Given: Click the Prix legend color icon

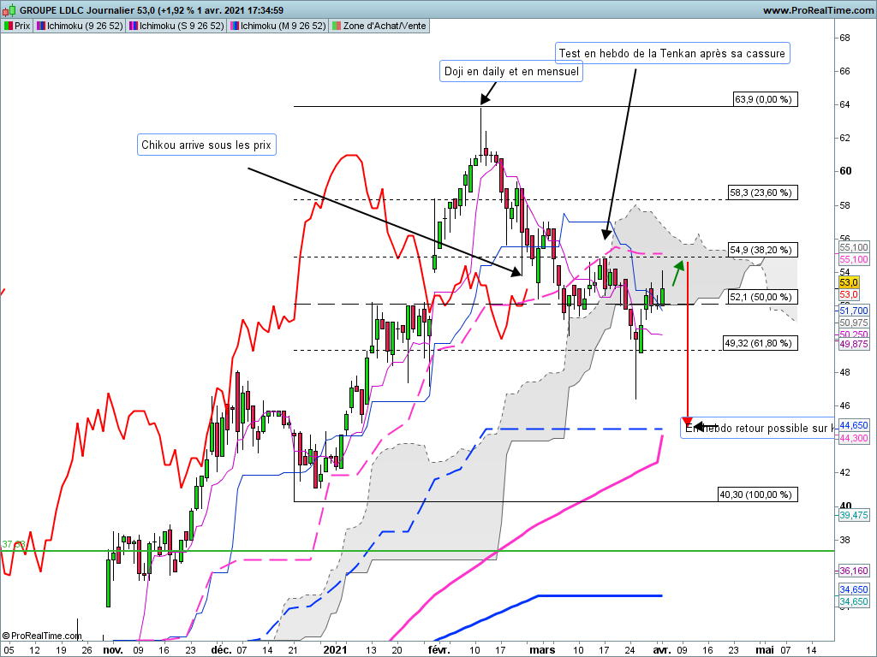Looking at the screenshot, I should 9,26.
